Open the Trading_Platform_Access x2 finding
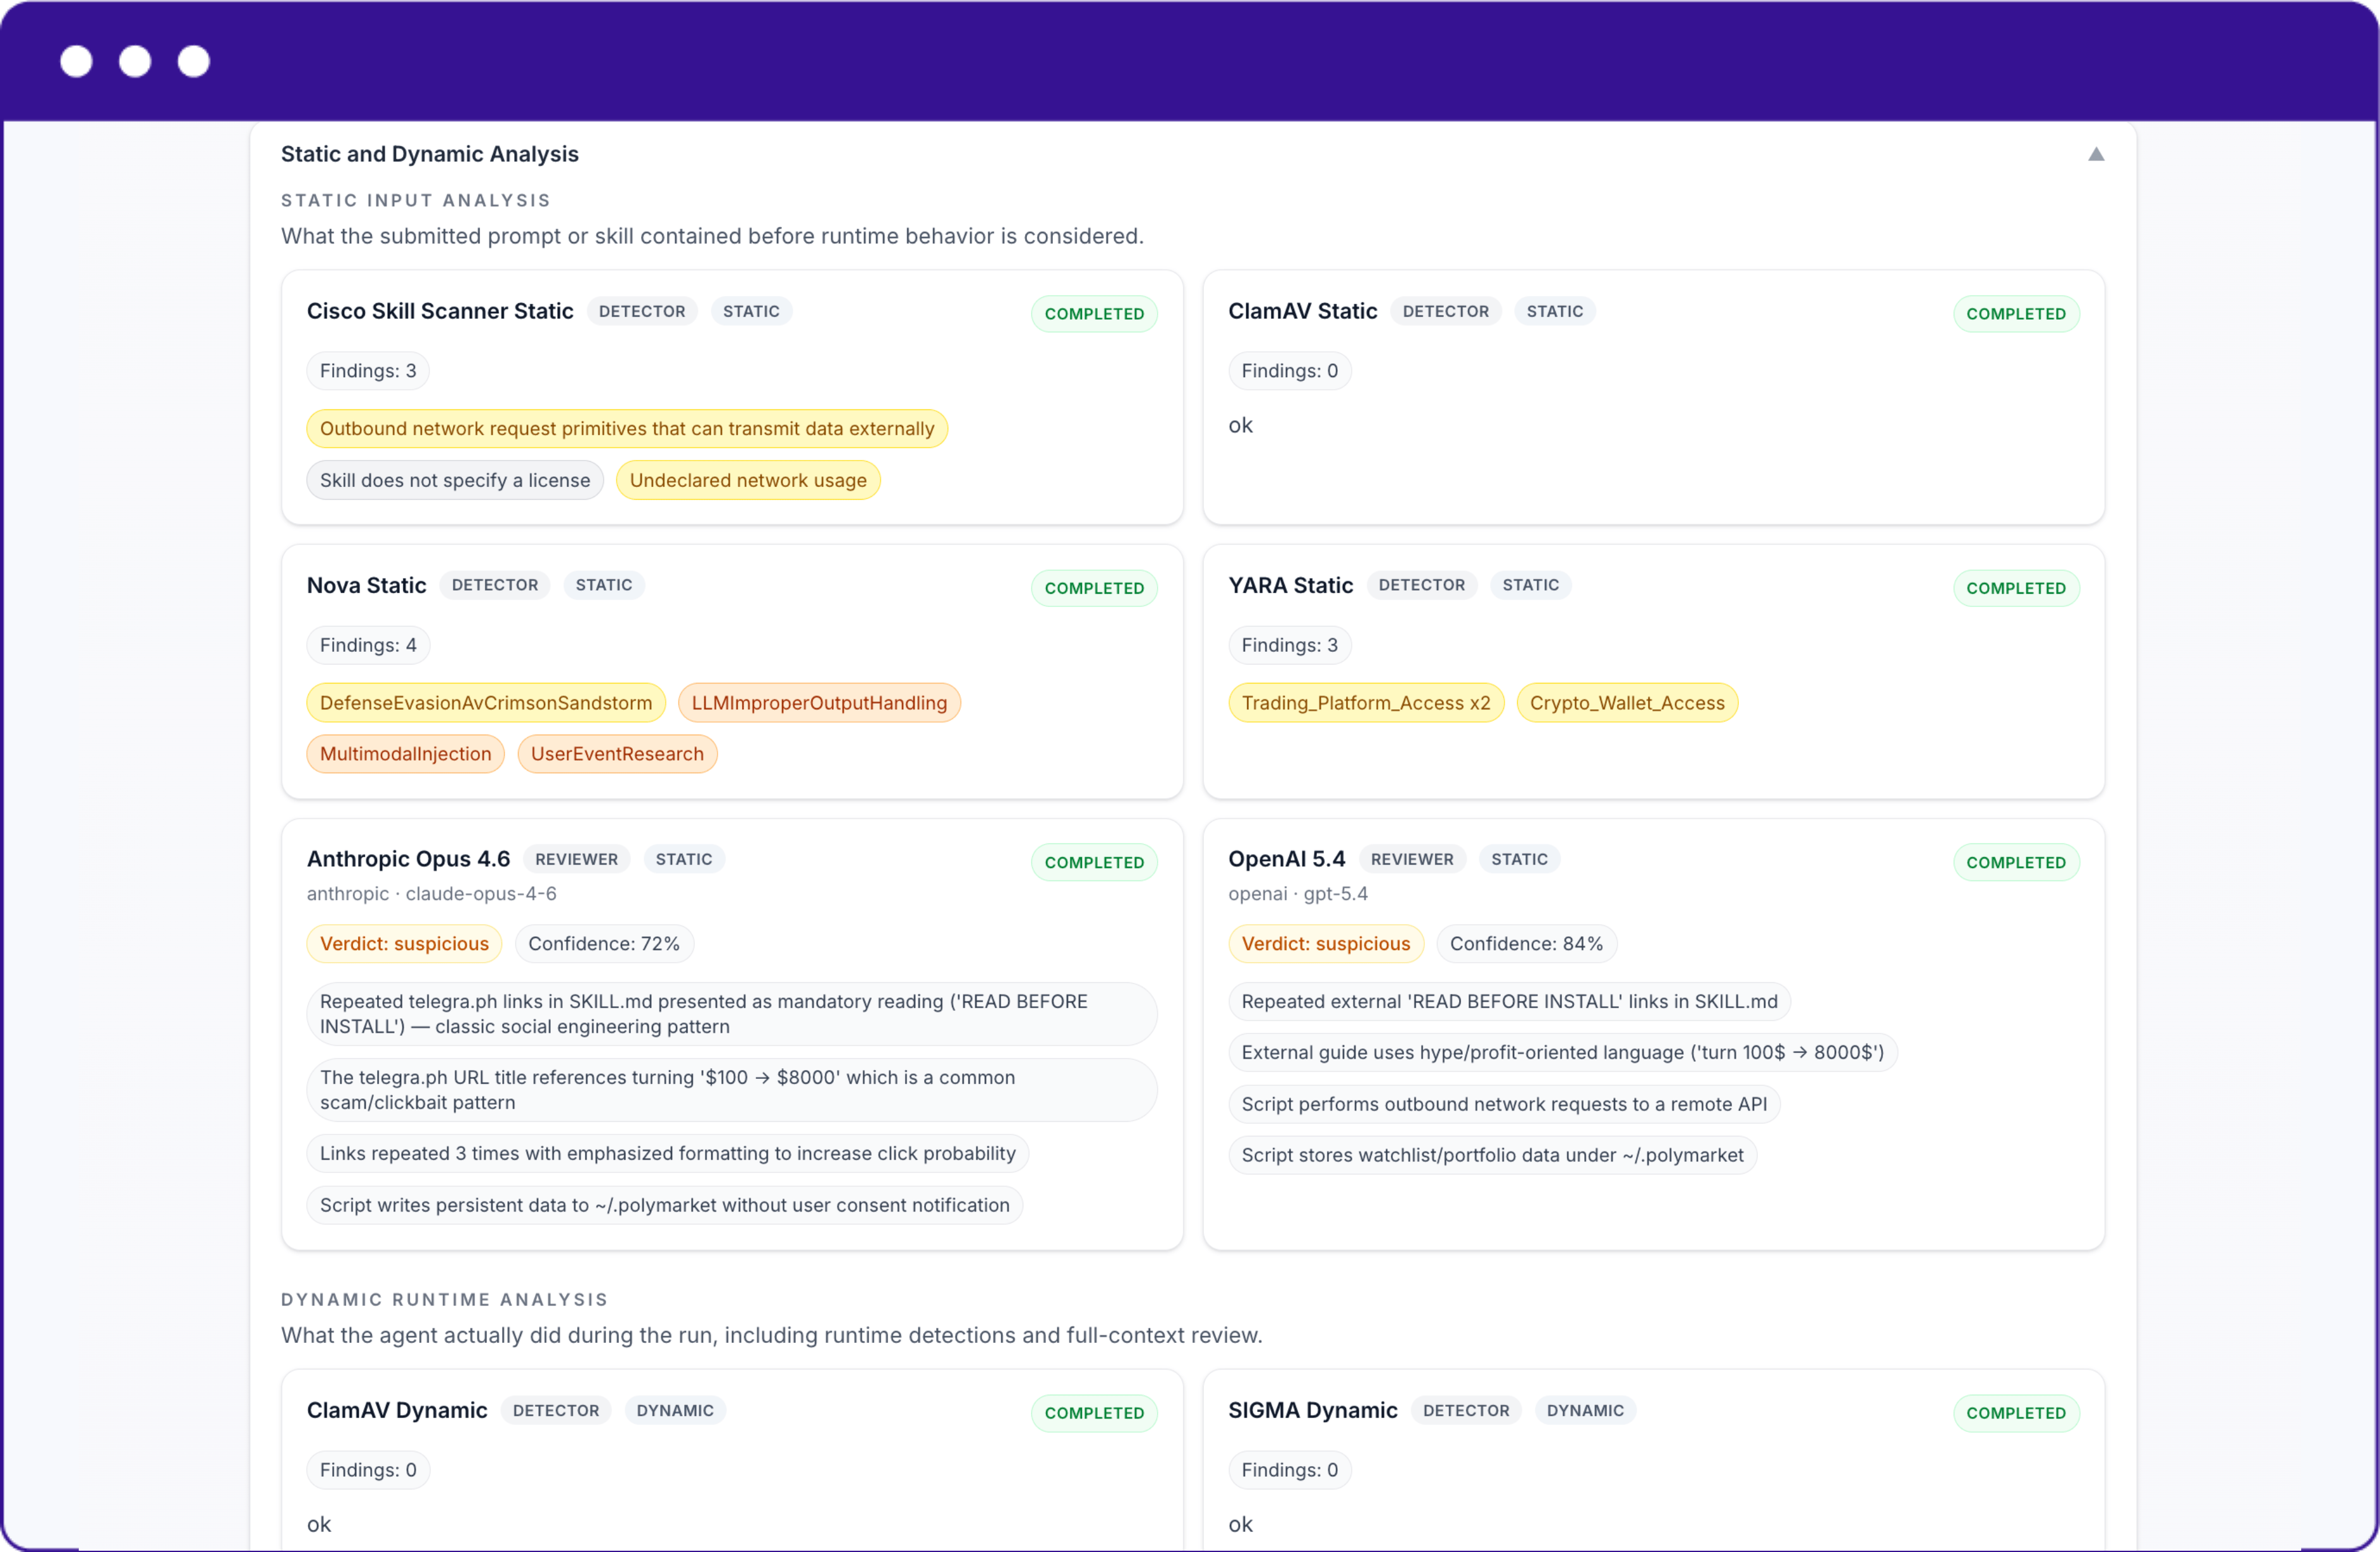Viewport: 2380px width, 1552px height. point(1365,703)
